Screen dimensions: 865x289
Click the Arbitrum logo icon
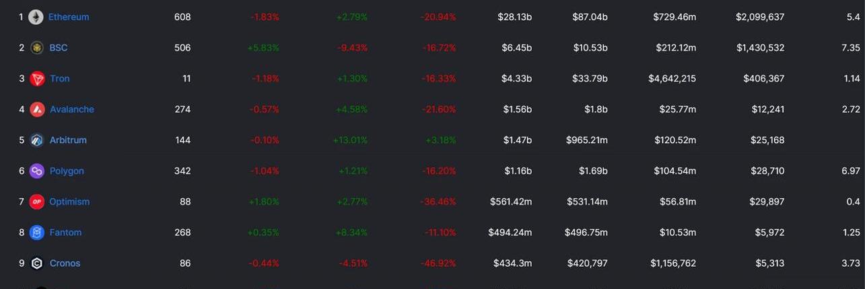point(37,140)
